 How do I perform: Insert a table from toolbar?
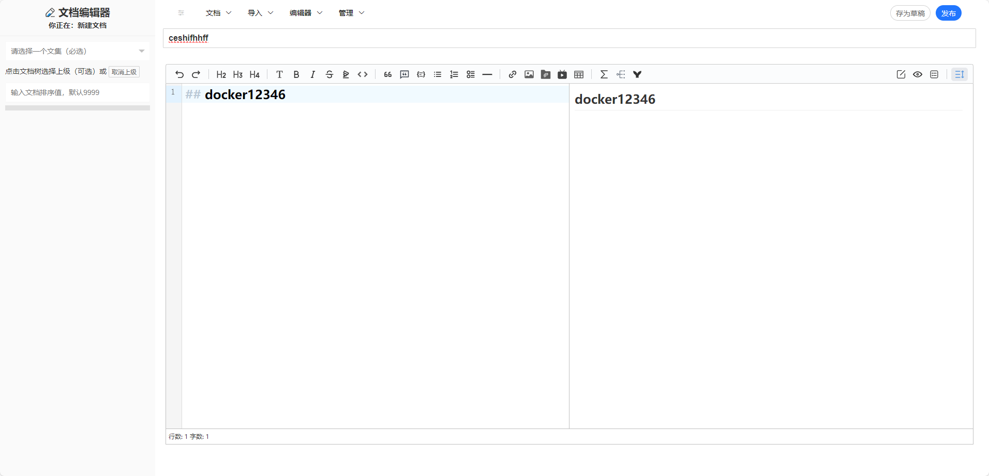(x=579, y=74)
